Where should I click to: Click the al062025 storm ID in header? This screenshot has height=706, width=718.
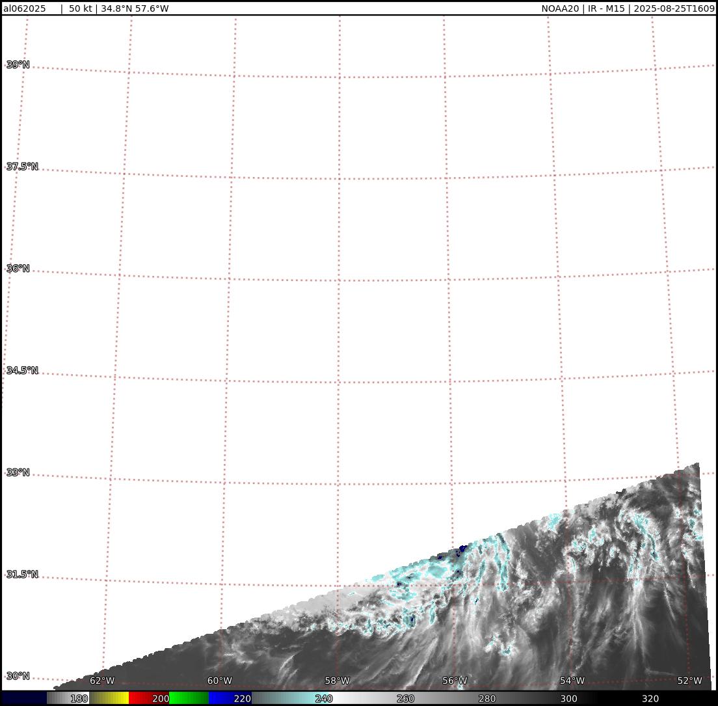[25, 8]
